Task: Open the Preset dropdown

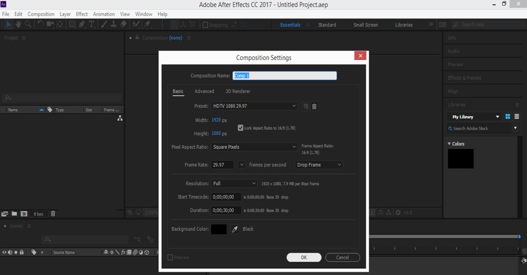Action: pos(255,106)
